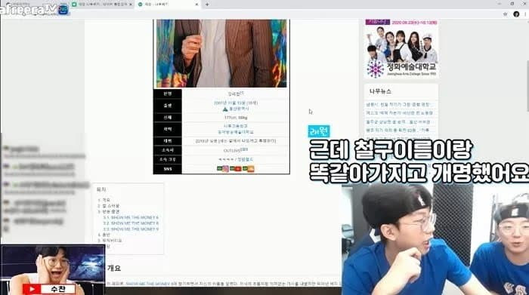Open the browser profile avatar icon
Viewport: 529px width, 295px height.
click(x=516, y=14)
